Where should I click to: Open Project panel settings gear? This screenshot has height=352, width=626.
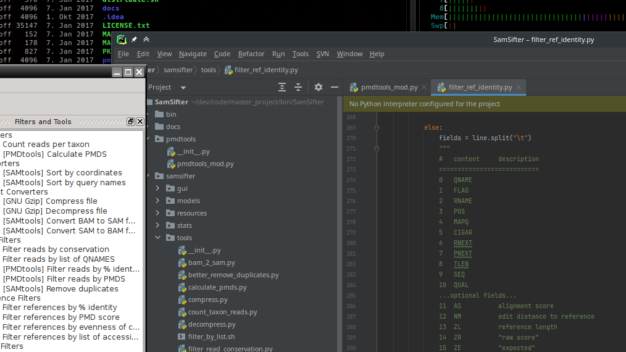click(x=319, y=87)
